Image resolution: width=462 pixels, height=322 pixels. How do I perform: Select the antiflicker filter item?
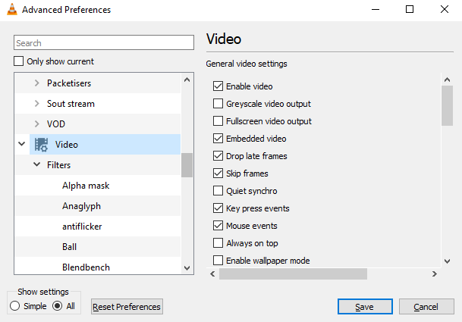[x=82, y=227]
